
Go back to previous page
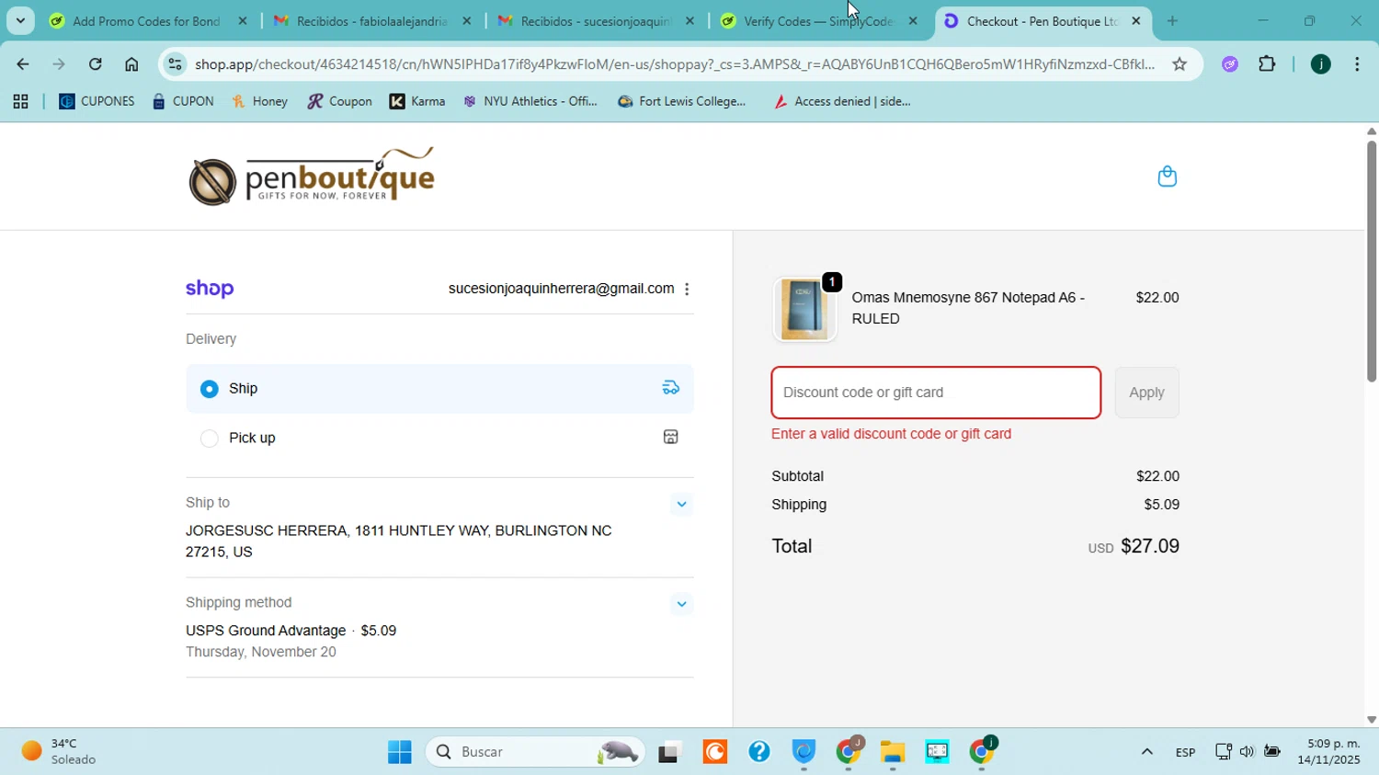pyautogui.click(x=22, y=64)
